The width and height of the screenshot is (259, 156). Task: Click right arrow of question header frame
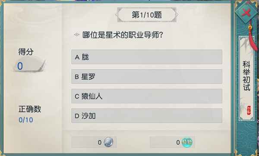[177, 15]
